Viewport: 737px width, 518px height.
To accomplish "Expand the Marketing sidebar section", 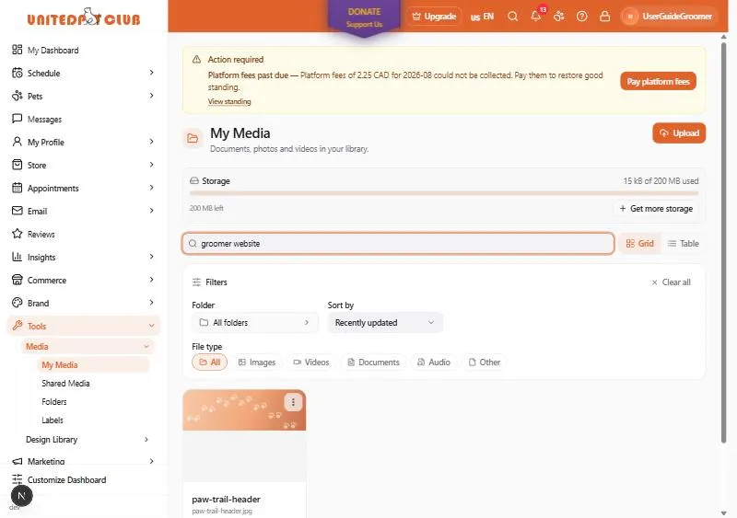I will [83, 461].
